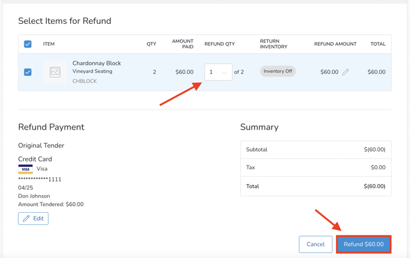Click the CHBLOCK SKU text
410x258 pixels.
[84, 81]
